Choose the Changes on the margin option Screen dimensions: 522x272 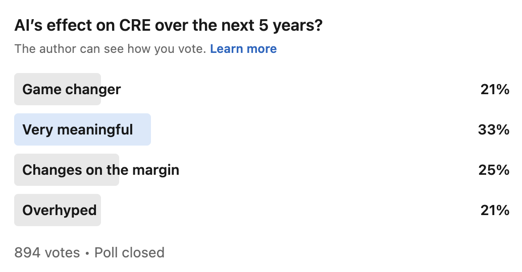[x=262, y=170]
